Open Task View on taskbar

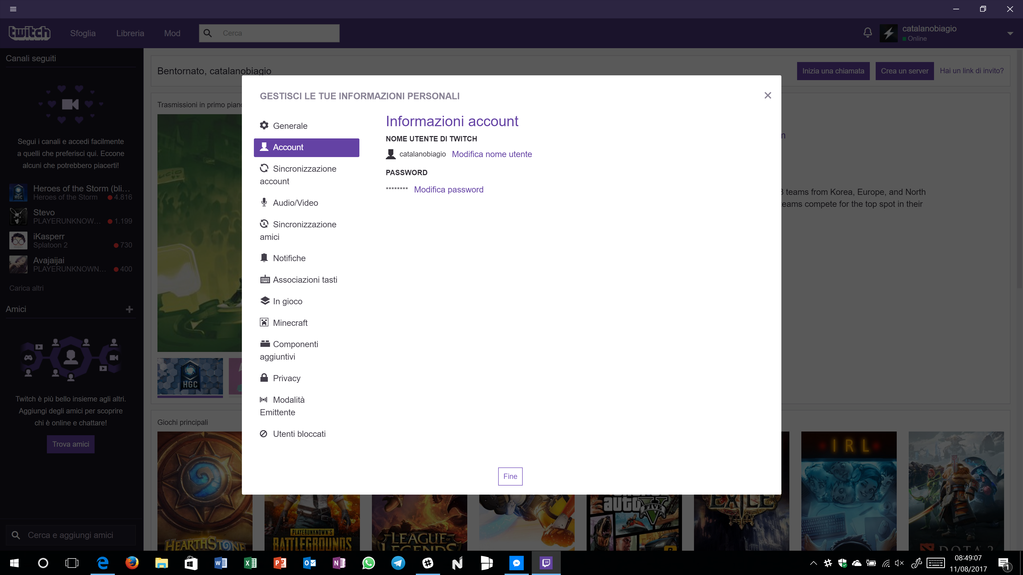[72, 563]
